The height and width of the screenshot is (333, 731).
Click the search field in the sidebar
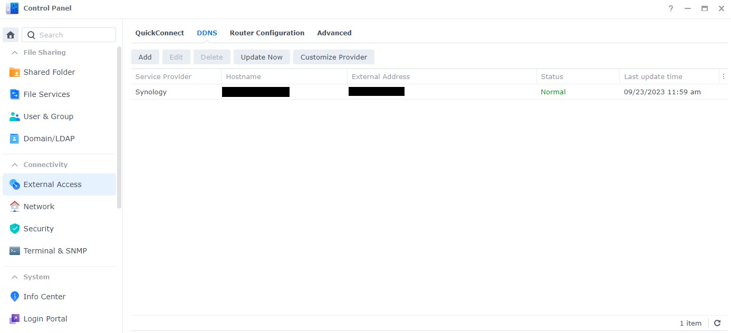69,34
